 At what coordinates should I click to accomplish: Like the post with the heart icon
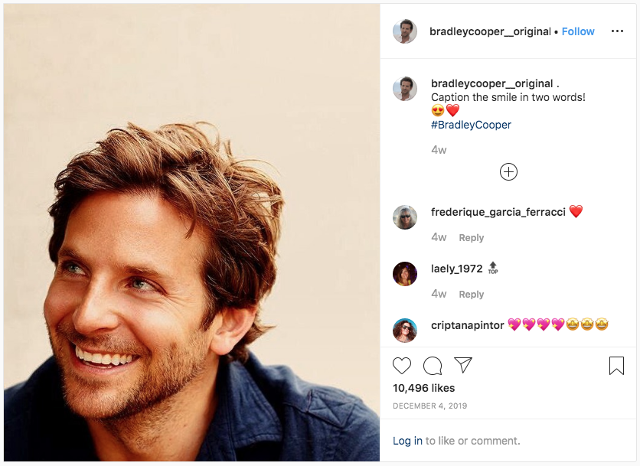pyautogui.click(x=402, y=366)
